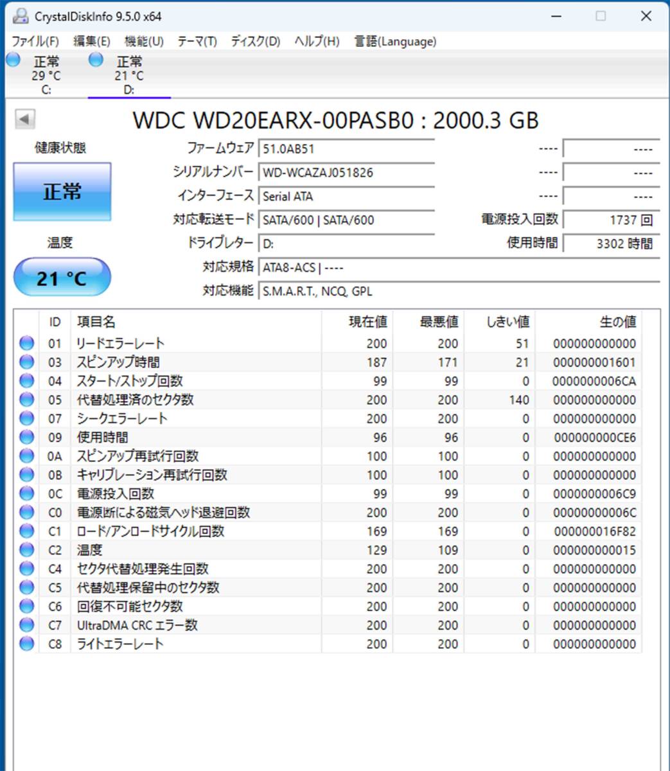This screenshot has width=670, height=771.
Task: Click the 現在値 column header
Action: (358, 322)
